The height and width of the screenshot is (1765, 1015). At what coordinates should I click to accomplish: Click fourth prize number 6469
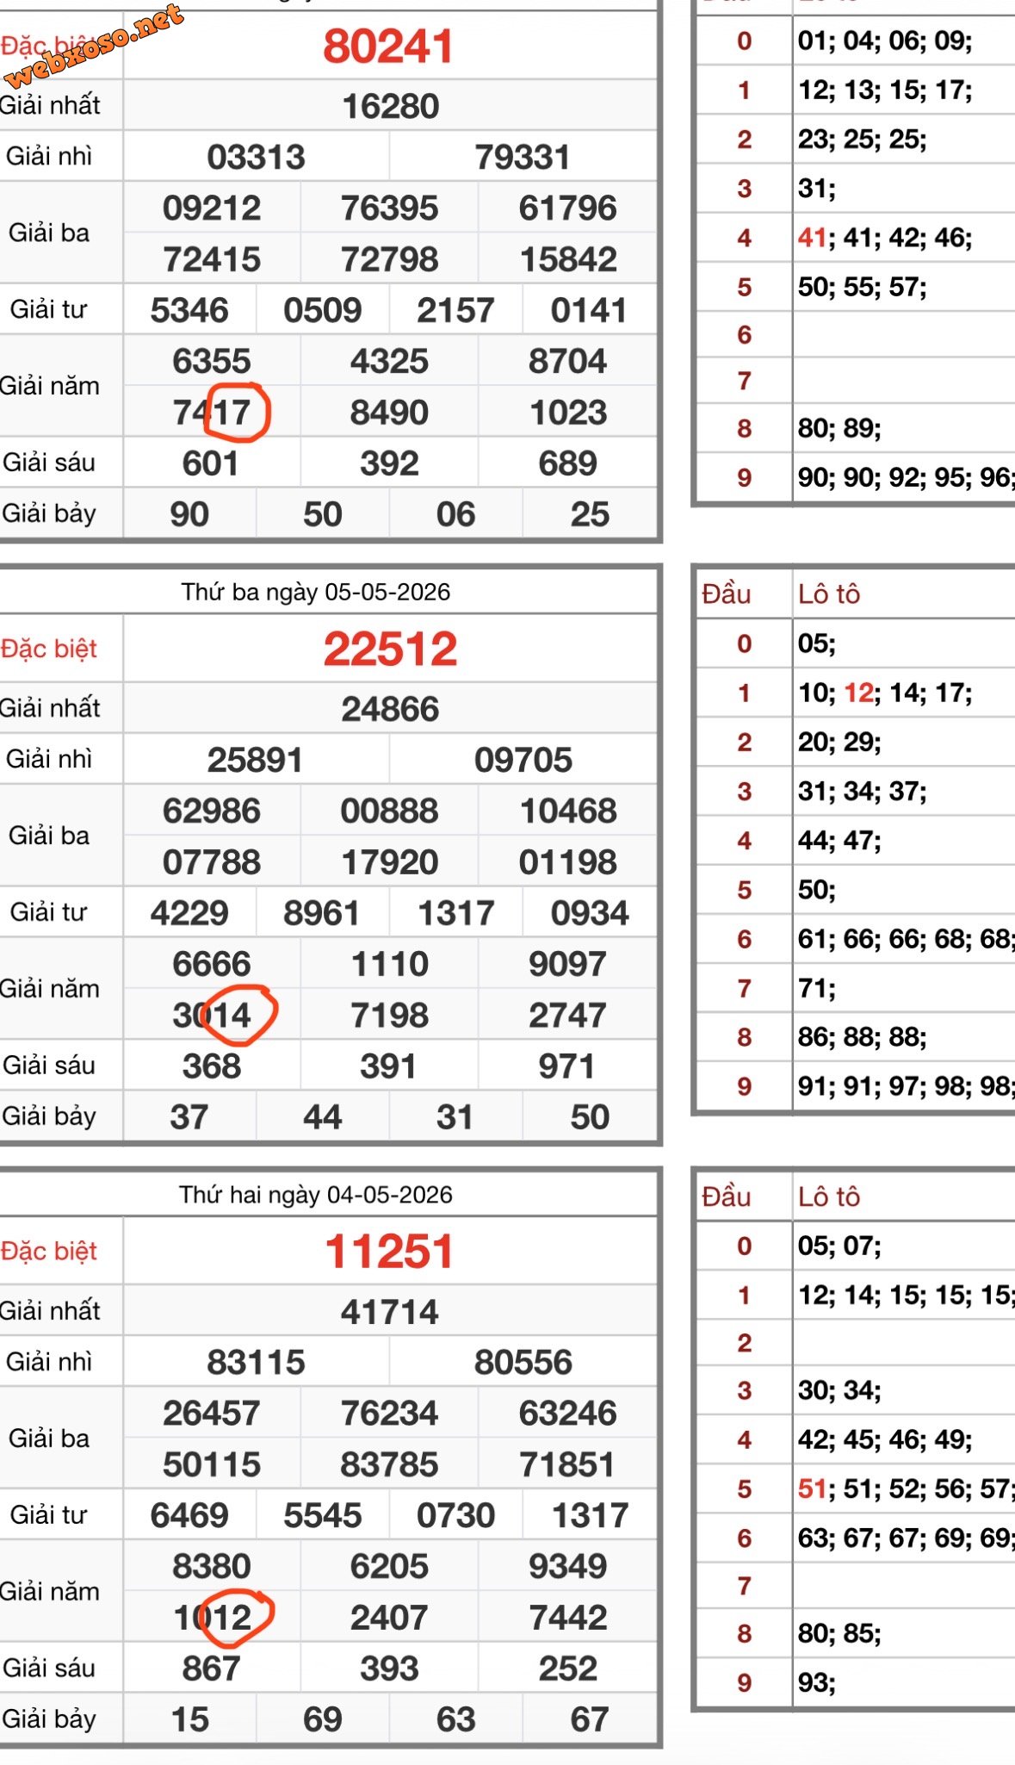189,1516
